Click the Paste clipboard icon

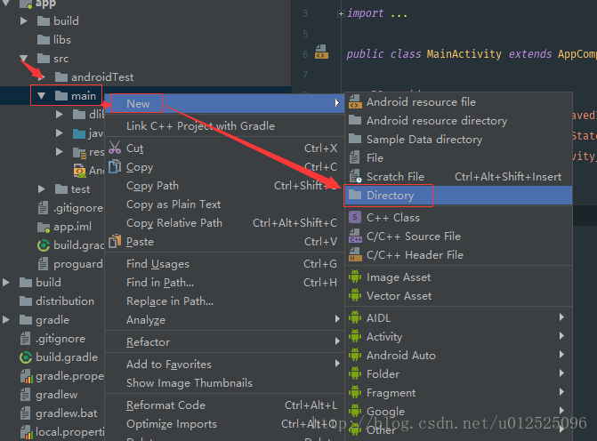pyautogui.click(x=114, y=242)
